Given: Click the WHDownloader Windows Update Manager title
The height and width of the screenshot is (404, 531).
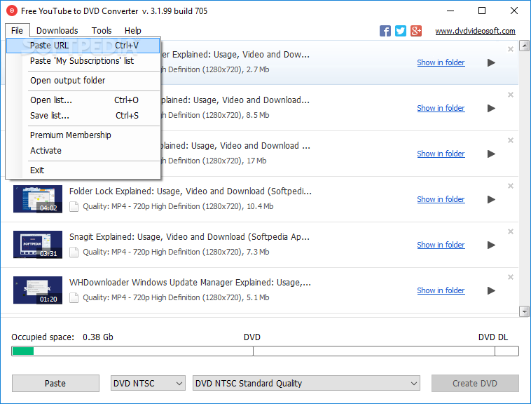Looking at the screenshot, I should 190,283.
